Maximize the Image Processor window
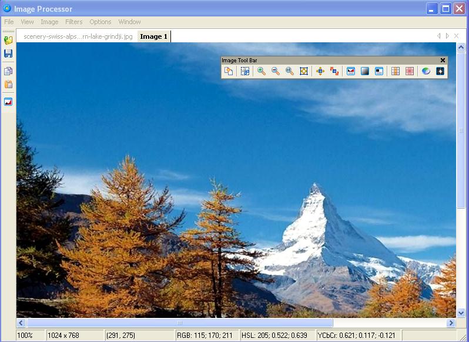Screen dimensions: 469x342 (445, 9)
